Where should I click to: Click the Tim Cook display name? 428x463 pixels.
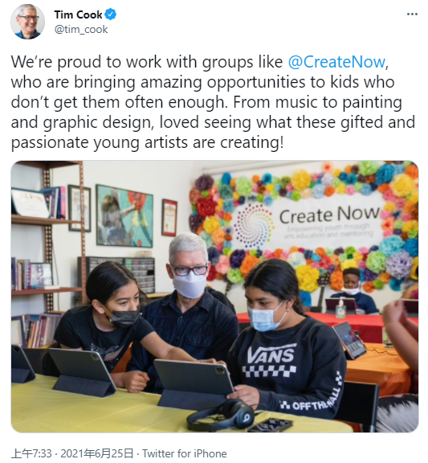78,14
